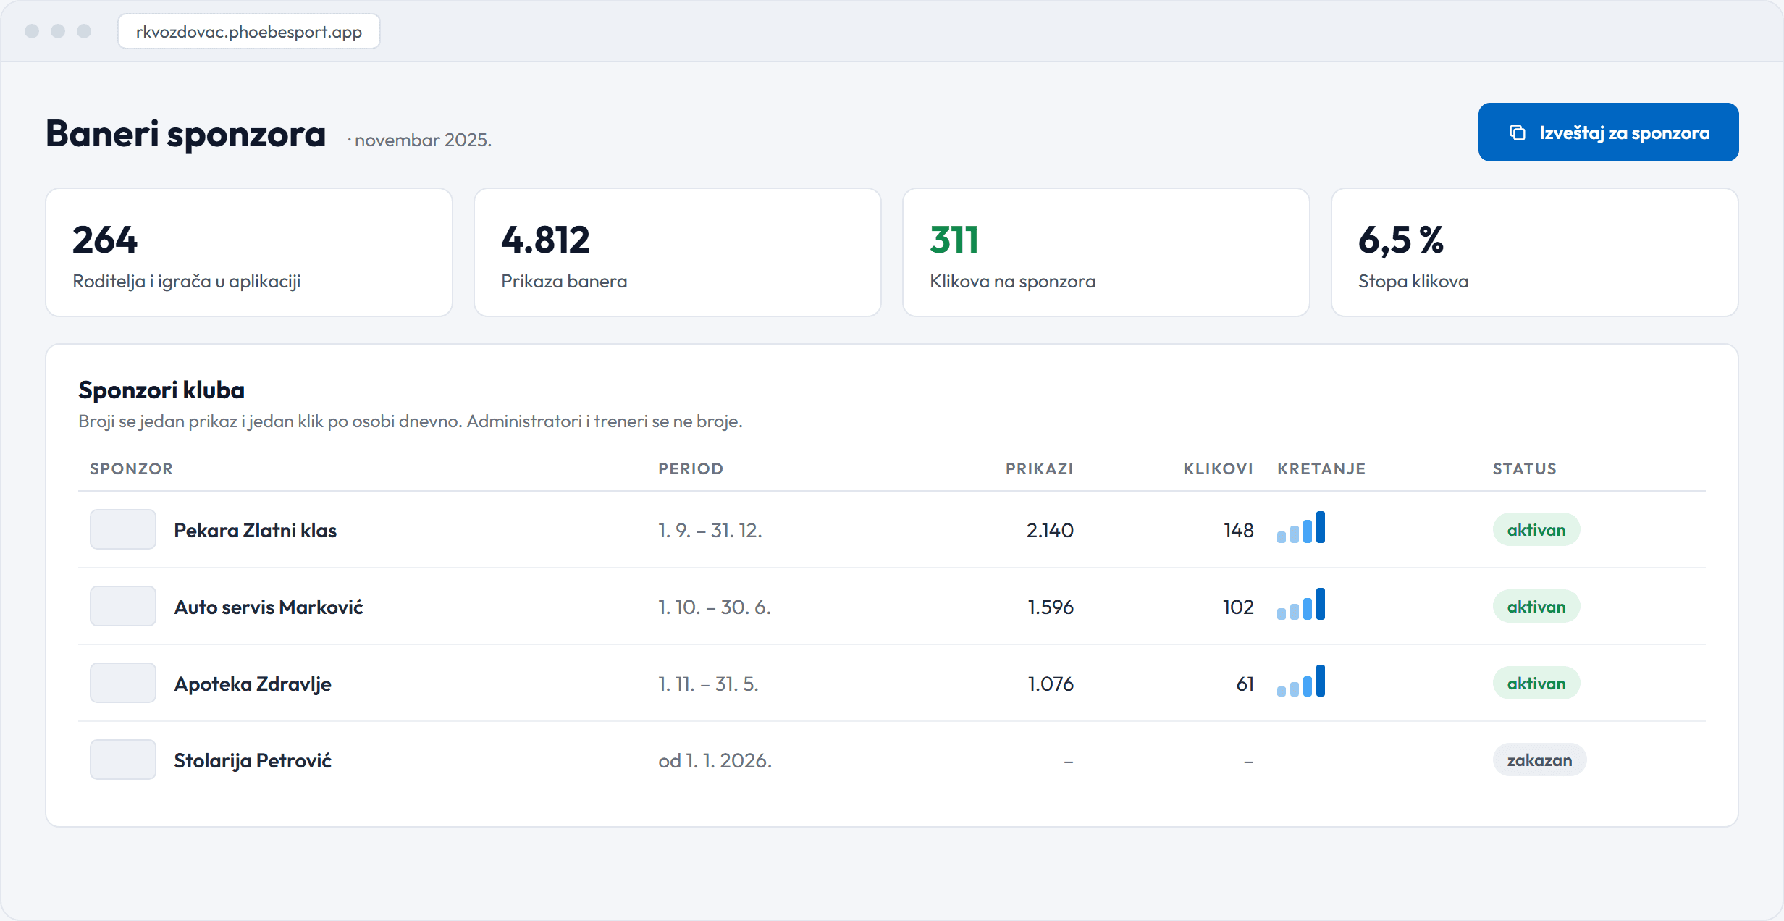Click the Sponzori kluba section title
The width and height of the screenshot is (1784, 921).
(161, 390)
